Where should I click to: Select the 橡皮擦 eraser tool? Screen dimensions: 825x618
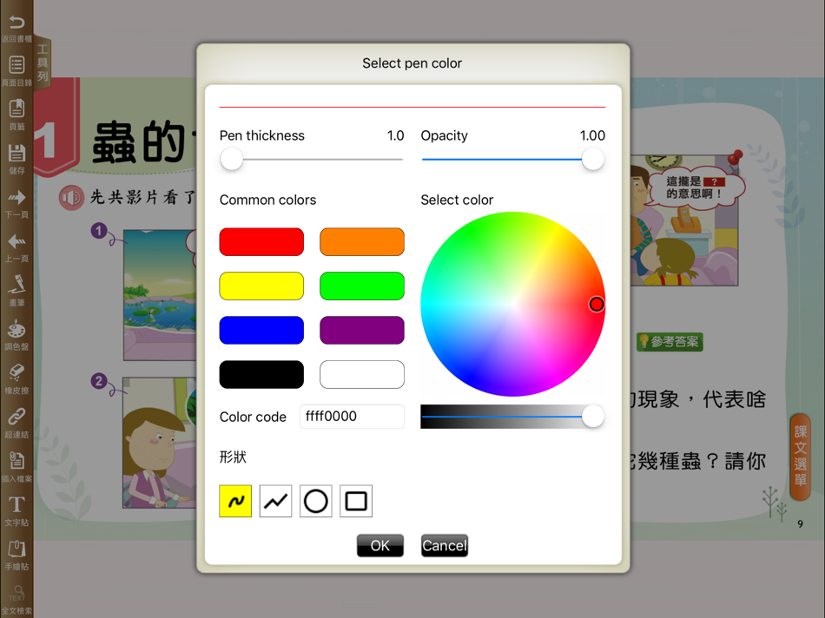coord(16,373)
